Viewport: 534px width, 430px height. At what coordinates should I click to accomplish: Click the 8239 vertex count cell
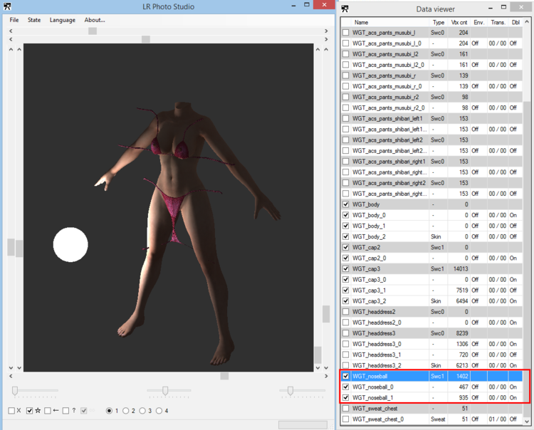[x=462, y=333]
